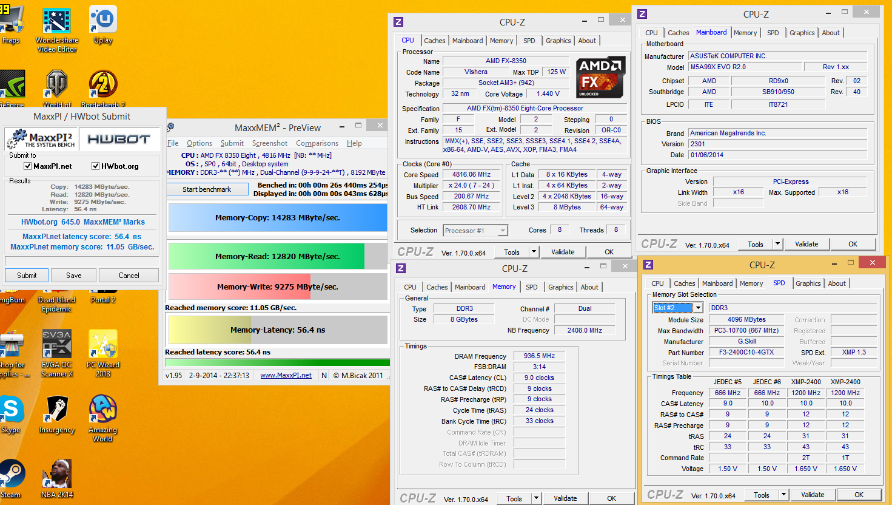Open the GeForce Experience desktop icon
This screenshot has width=892, height=505.
pos(11,88)
